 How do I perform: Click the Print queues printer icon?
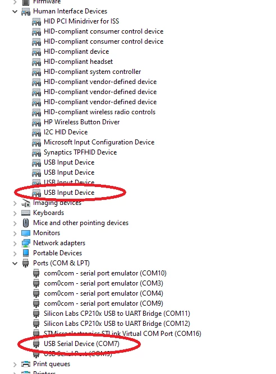(x=26, y=364)
